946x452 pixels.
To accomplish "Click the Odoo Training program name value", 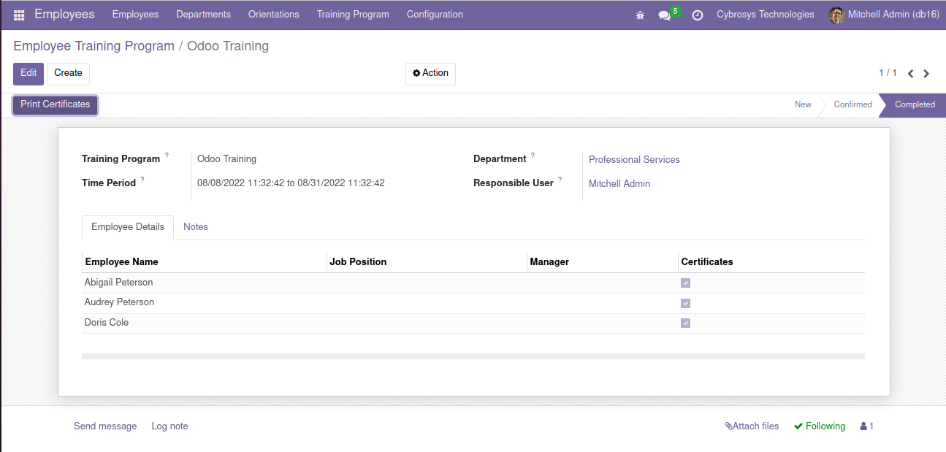I will (226, 159).
